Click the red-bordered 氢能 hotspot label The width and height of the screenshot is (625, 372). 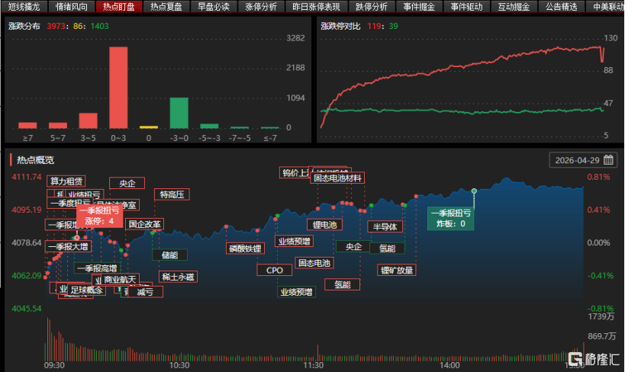[x=343, y=284]
